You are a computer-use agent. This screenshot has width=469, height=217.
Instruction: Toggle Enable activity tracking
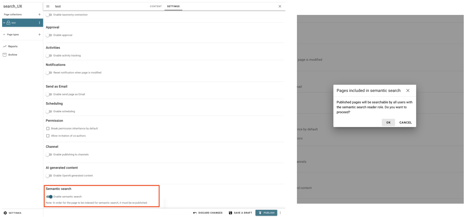click(49, 55)
